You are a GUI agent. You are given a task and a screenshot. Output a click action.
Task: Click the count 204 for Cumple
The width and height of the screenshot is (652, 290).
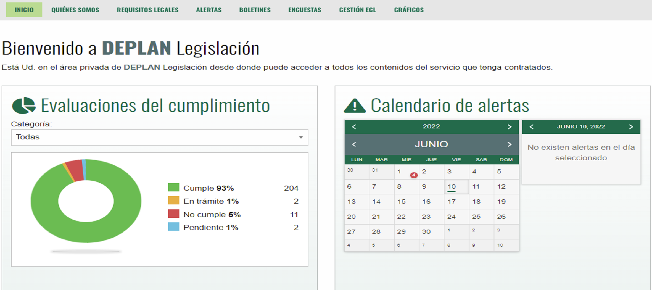(x=291, y=188)
